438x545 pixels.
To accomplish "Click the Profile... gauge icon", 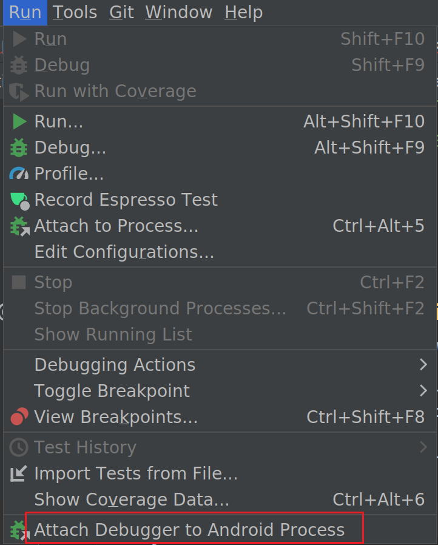I will tap(19, 174).
